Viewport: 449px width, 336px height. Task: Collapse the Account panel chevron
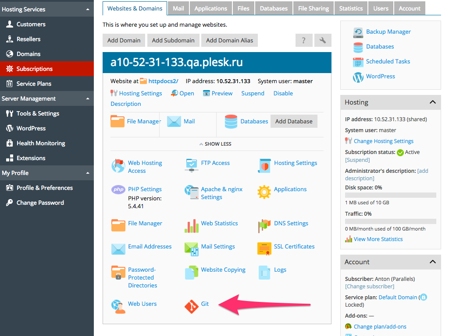[432, 262]
